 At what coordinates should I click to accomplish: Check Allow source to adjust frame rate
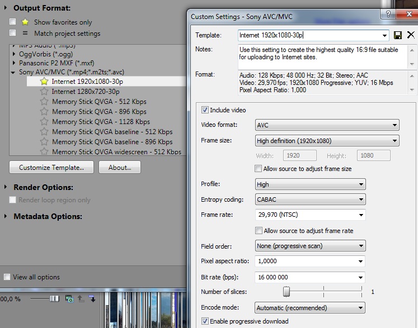[x=259, y=230]
